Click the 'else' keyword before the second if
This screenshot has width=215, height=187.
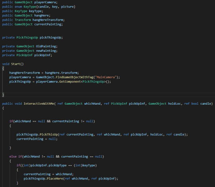(x=13, y=156)
